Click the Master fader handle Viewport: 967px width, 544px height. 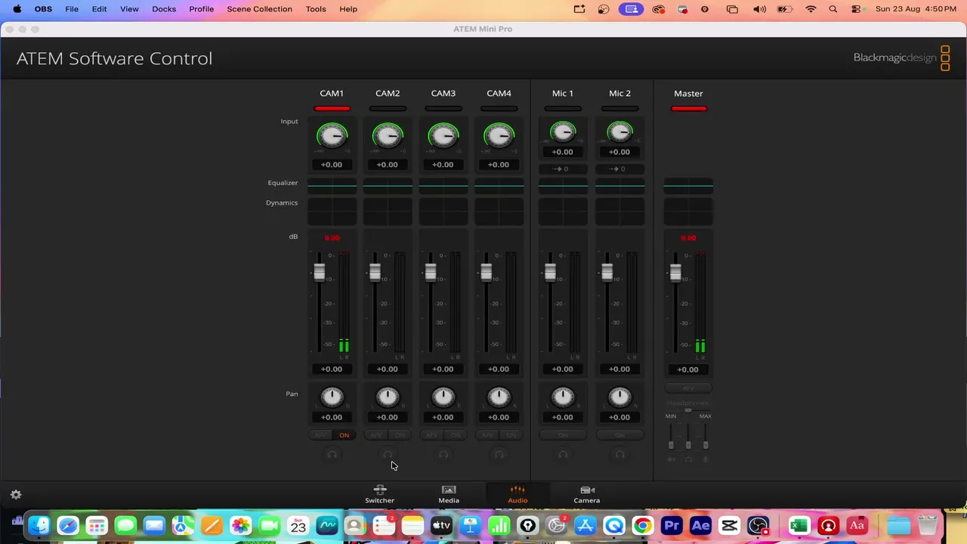[675, 273]
